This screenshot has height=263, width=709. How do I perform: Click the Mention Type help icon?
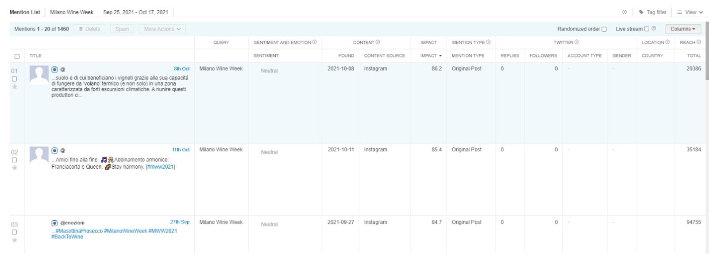(488, 42)
